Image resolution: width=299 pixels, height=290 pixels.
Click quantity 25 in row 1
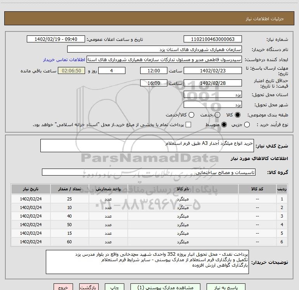tap(70, 199)
